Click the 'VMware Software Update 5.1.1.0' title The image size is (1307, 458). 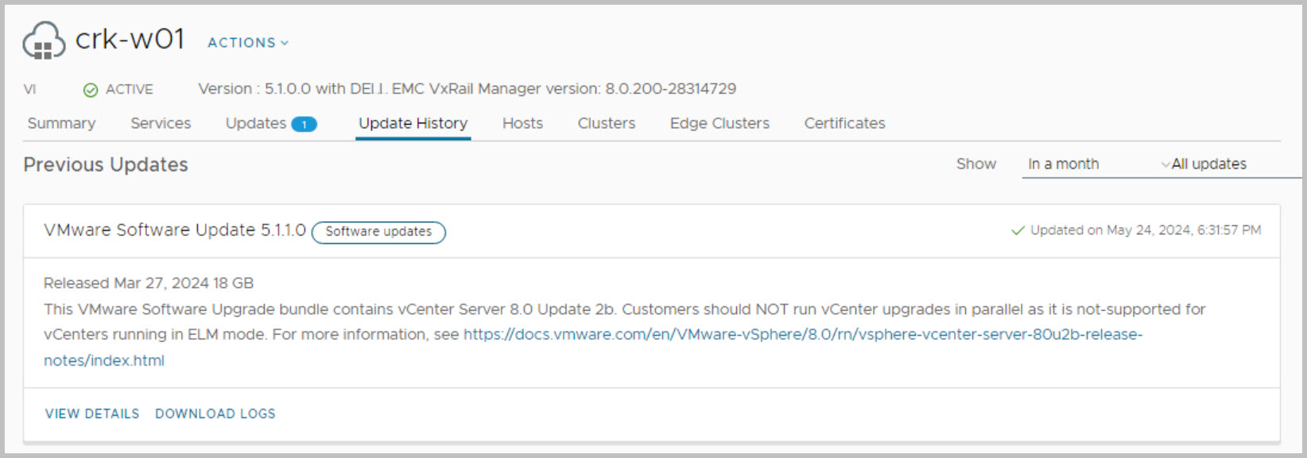click(x=175, y=230)
